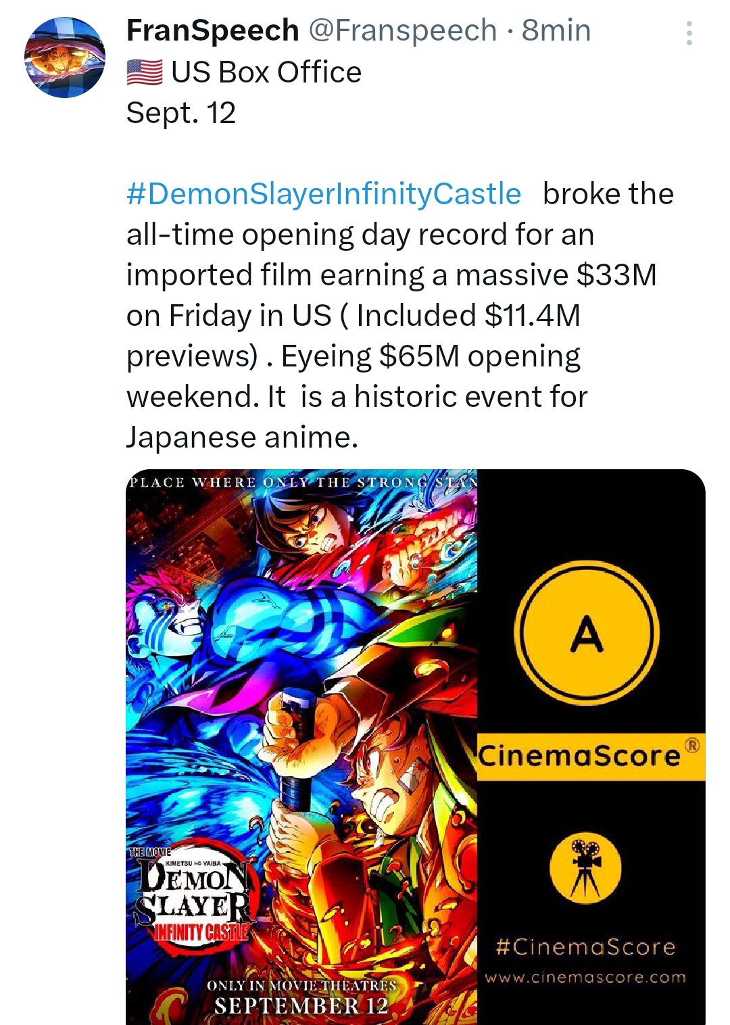Open the @Franspeech handle link
The height and width of the screenshot is (1025, 730).
click(402, 30)
